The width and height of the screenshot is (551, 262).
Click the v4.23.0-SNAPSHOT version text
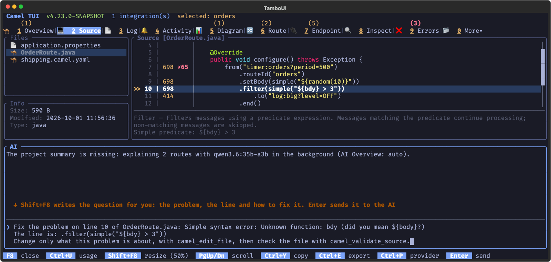(x=75, y=16)
